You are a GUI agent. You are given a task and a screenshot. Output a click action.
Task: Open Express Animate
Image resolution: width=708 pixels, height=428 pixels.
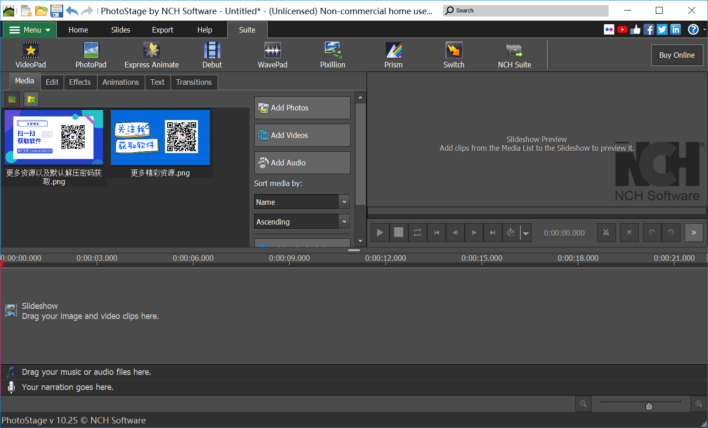(152, 55)
